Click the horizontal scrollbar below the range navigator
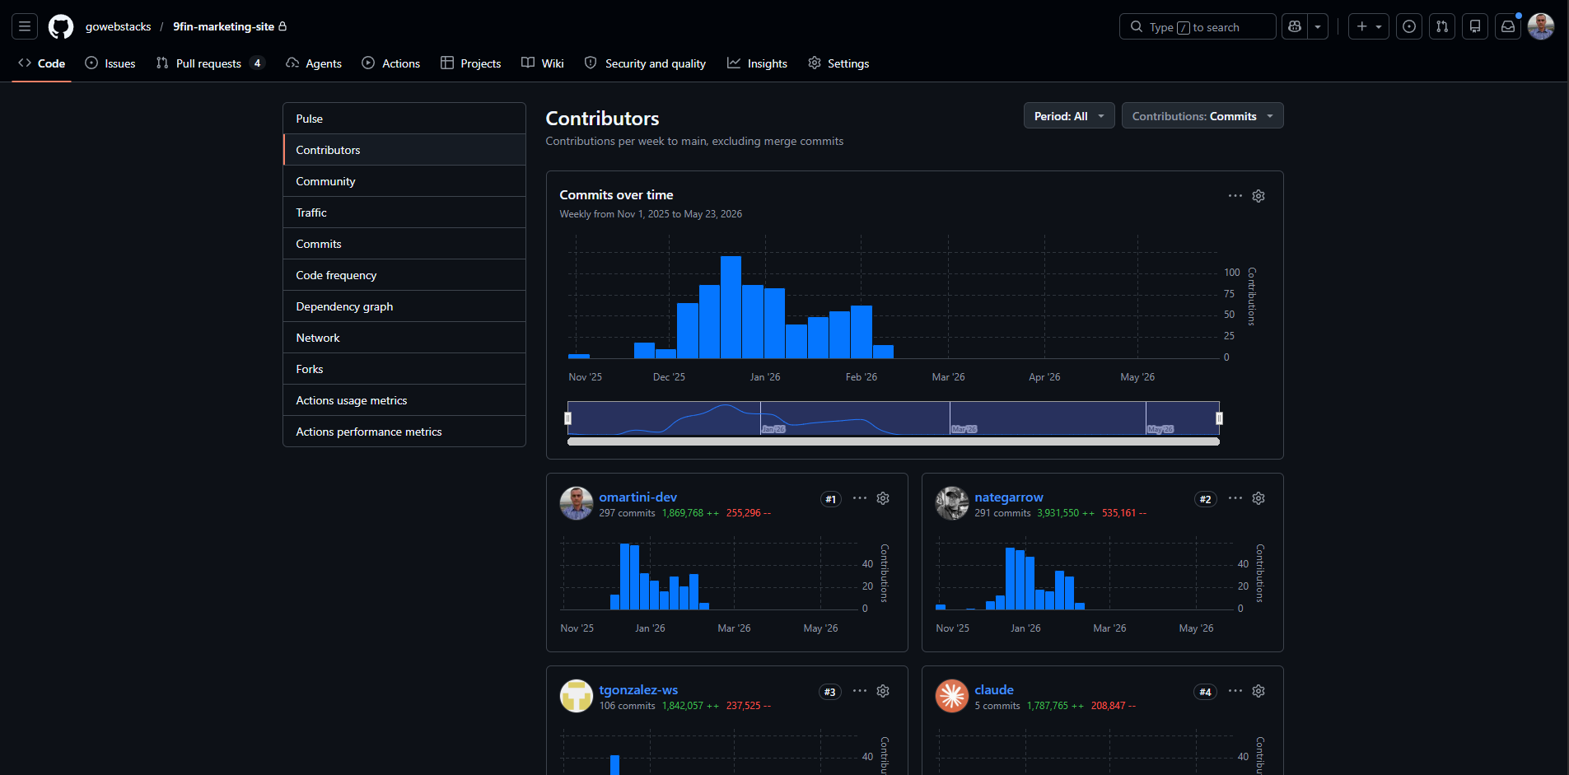Viewport: 1569px width, 775px height. 894,441
